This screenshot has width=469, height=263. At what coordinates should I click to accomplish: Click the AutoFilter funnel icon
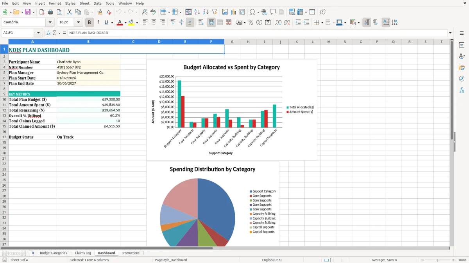click(x=215, y=12)
